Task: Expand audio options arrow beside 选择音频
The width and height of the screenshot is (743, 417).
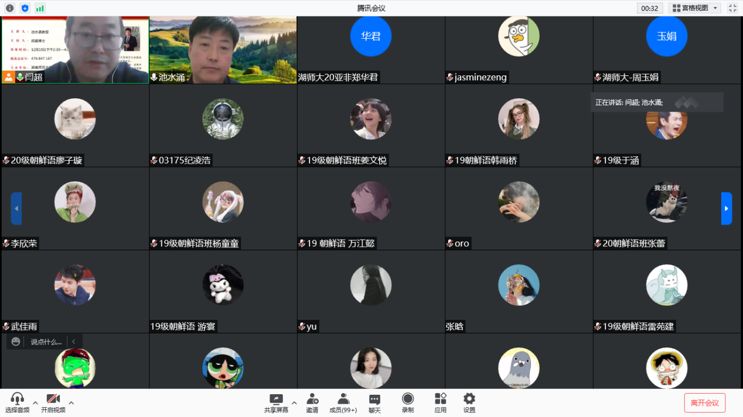Action: (35, 402)
